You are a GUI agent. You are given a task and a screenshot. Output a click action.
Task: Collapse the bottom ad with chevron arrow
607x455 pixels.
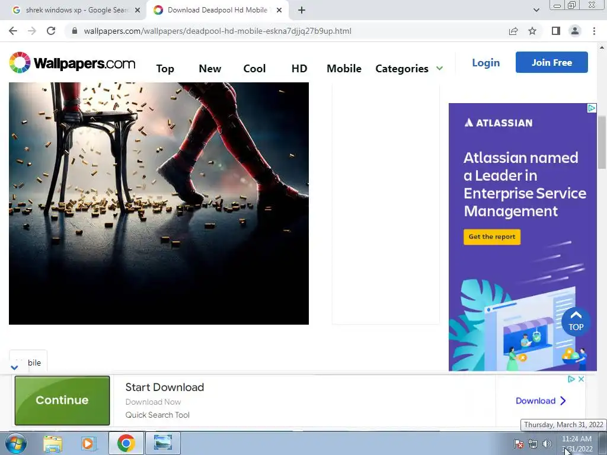(14, 367)
